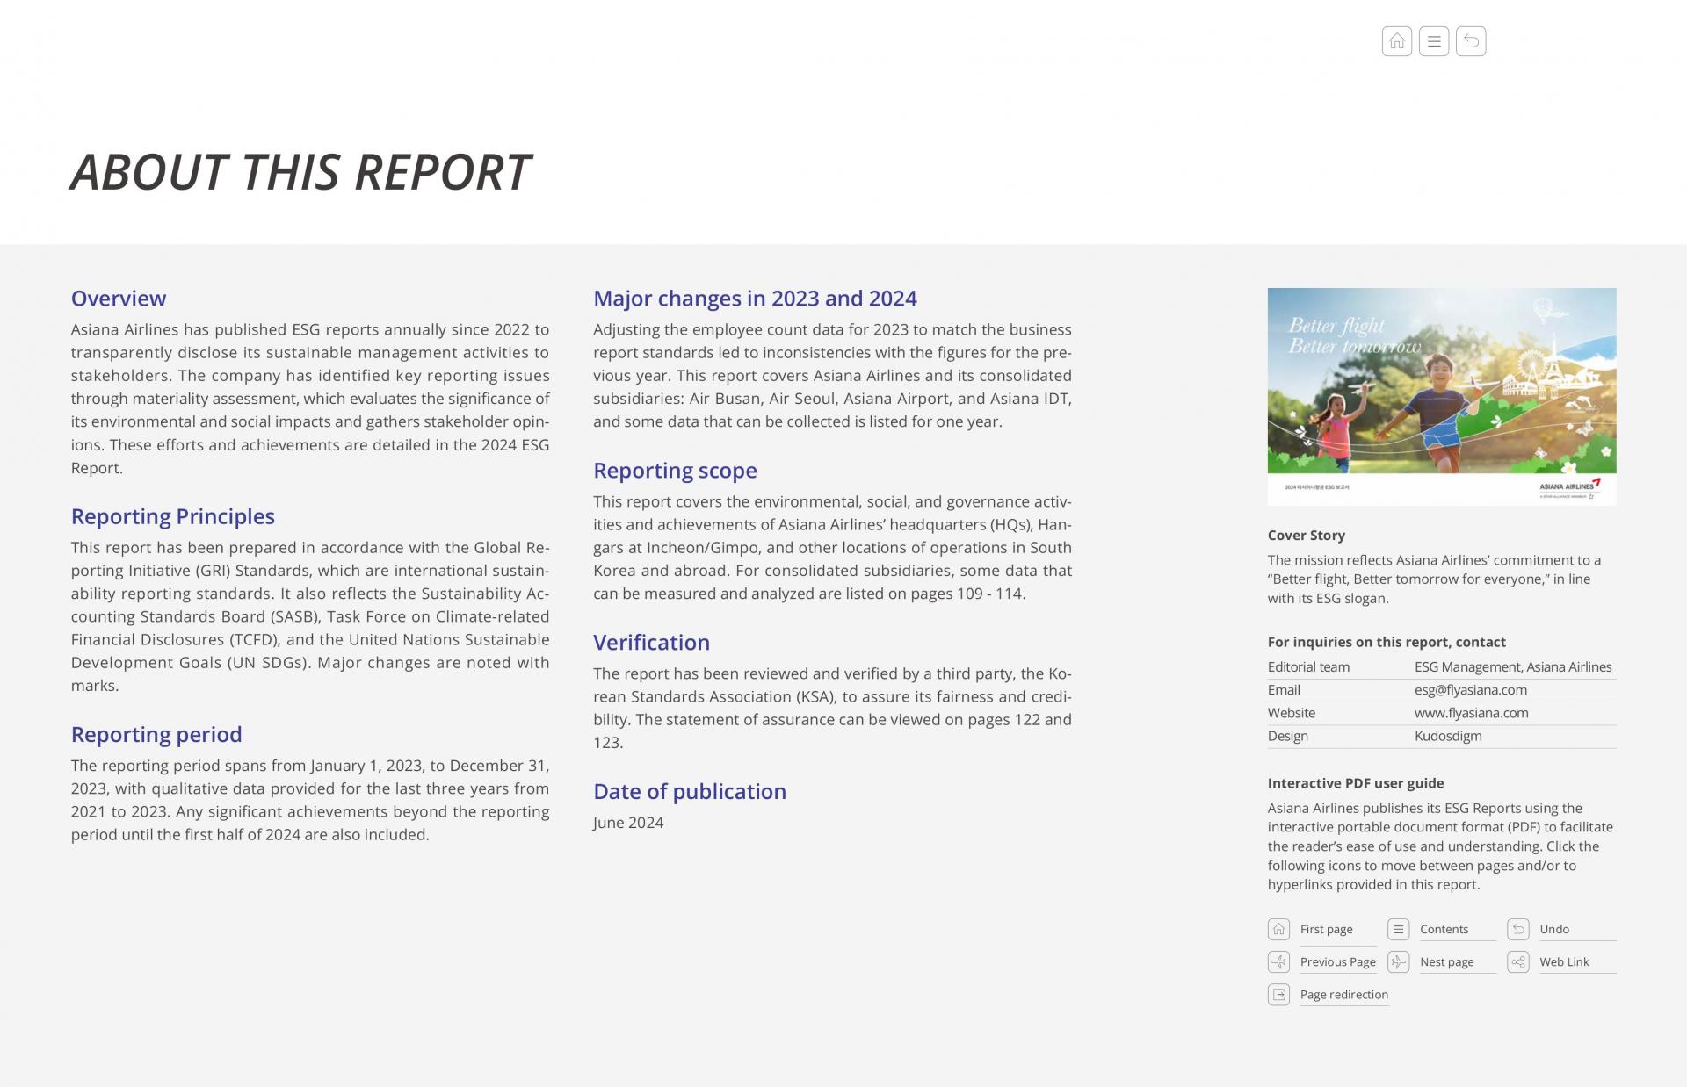This screenshot has height=1087, width=1687.
Task: Open contents via top menu icon
Action: (1433, 41)
